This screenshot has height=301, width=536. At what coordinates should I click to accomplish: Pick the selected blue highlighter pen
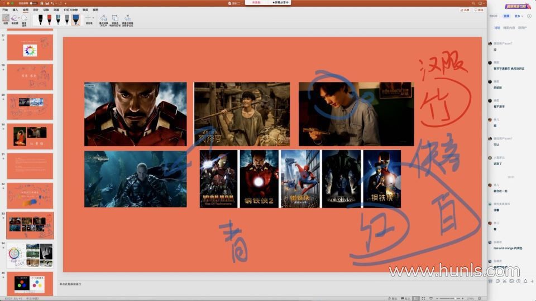[75, 20]
